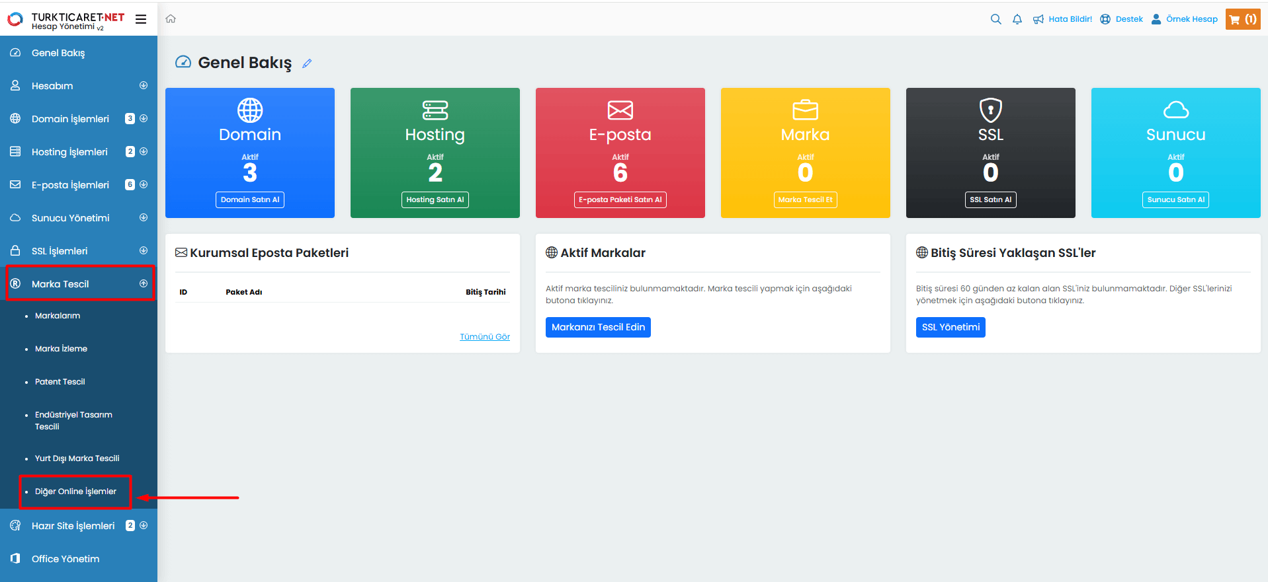Toggle the hamburger sidebar menu icon
Image resolution: width=1268 pixels, height=582 pixels.
point(141,19)
